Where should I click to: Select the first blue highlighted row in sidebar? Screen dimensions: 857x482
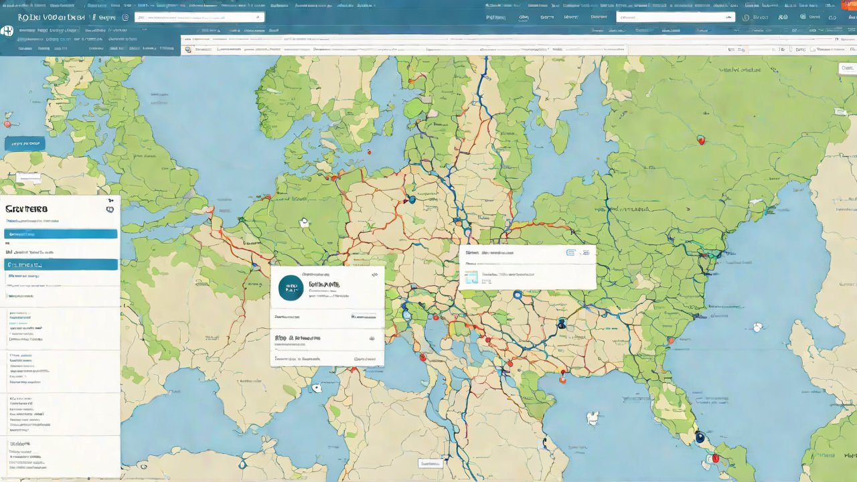coord(60,234)
